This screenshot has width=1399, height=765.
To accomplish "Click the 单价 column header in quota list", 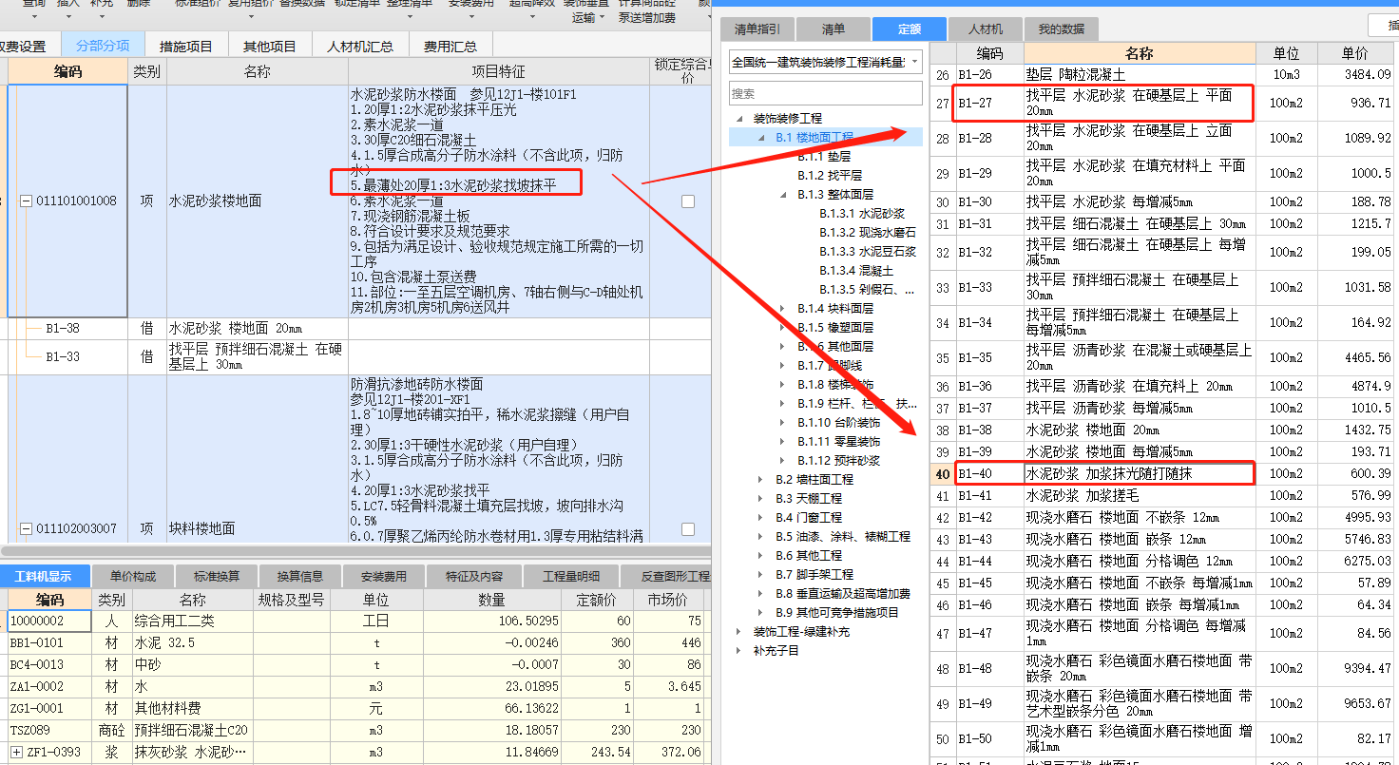I will click(1356, 54).
